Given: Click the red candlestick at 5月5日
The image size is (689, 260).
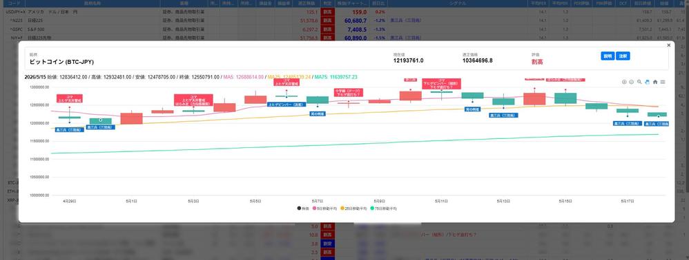Looking at the screenshot, I should [255, 99].
